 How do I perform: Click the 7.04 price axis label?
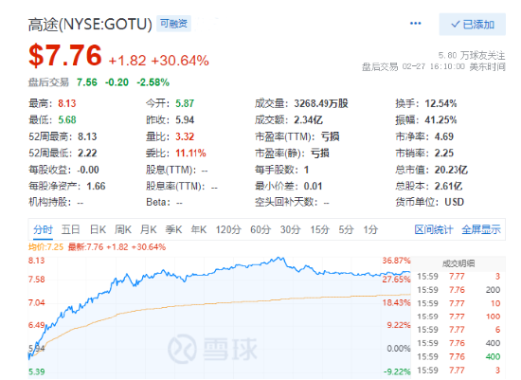point(37,302)
